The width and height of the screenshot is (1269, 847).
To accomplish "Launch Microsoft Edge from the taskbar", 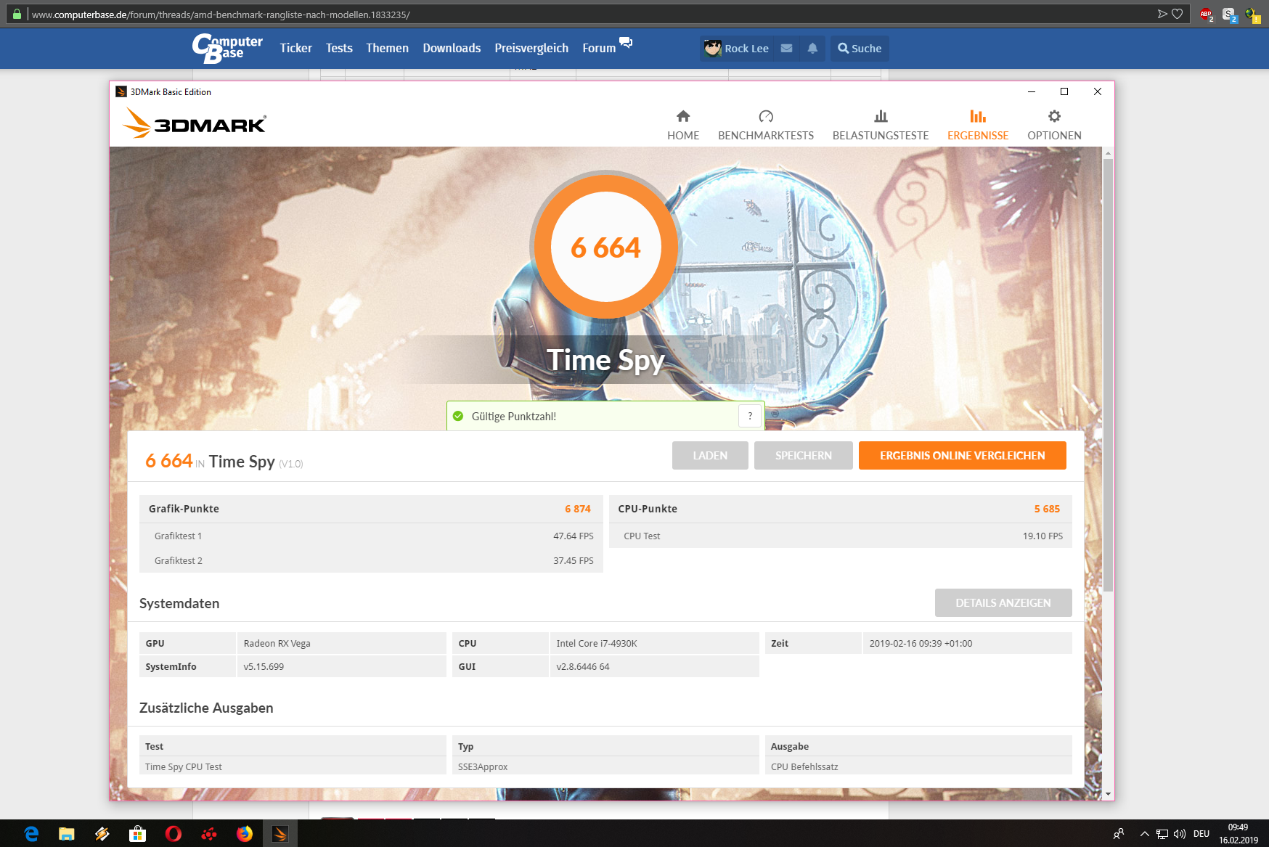I will click(x=31, y=834).
